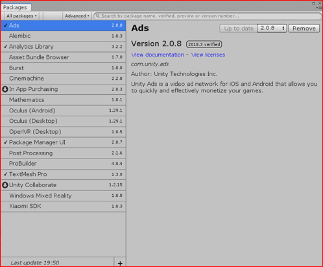This screenshot has width=323, height=267.
Task: Select the OpenVR (Desktop) package
Action: 64,132
